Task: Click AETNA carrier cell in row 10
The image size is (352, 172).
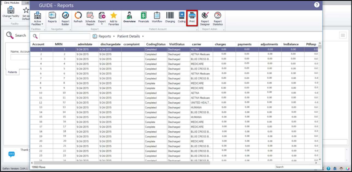Action: 201,93
